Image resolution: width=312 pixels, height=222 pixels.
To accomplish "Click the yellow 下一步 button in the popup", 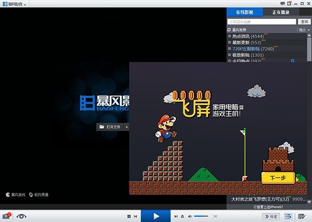I will tap(278, 178).
